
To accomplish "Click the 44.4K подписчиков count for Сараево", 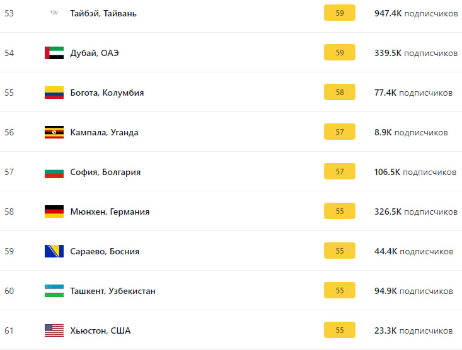I will coord(413,251).
